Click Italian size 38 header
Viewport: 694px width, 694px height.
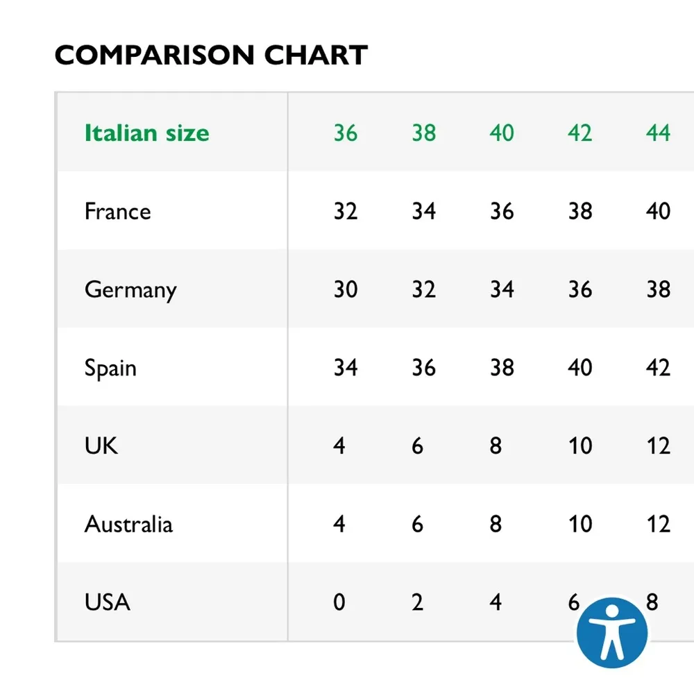(x=423, y=133)
